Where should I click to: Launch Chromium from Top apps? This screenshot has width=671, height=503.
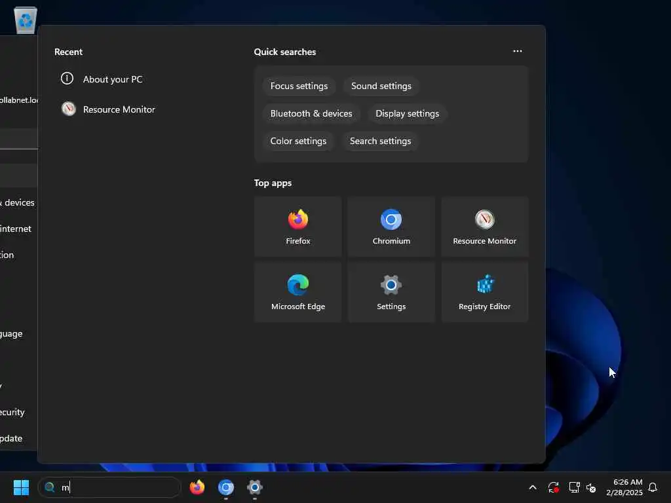[391, 227]
